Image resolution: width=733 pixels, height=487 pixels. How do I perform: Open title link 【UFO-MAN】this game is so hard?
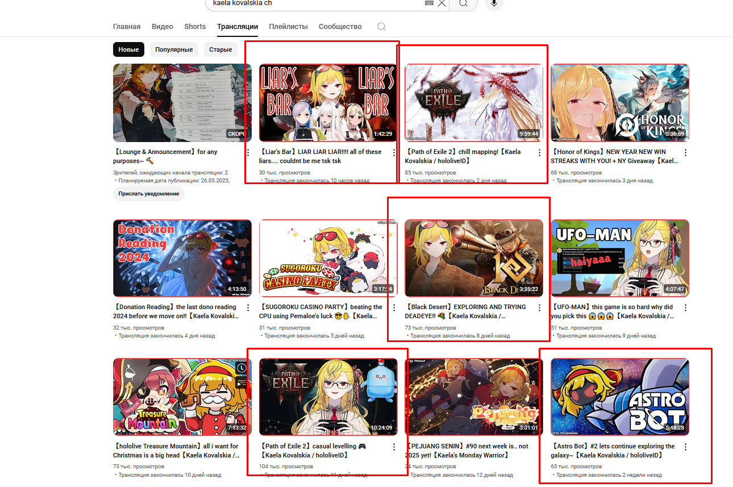click(x=613, y=311)
